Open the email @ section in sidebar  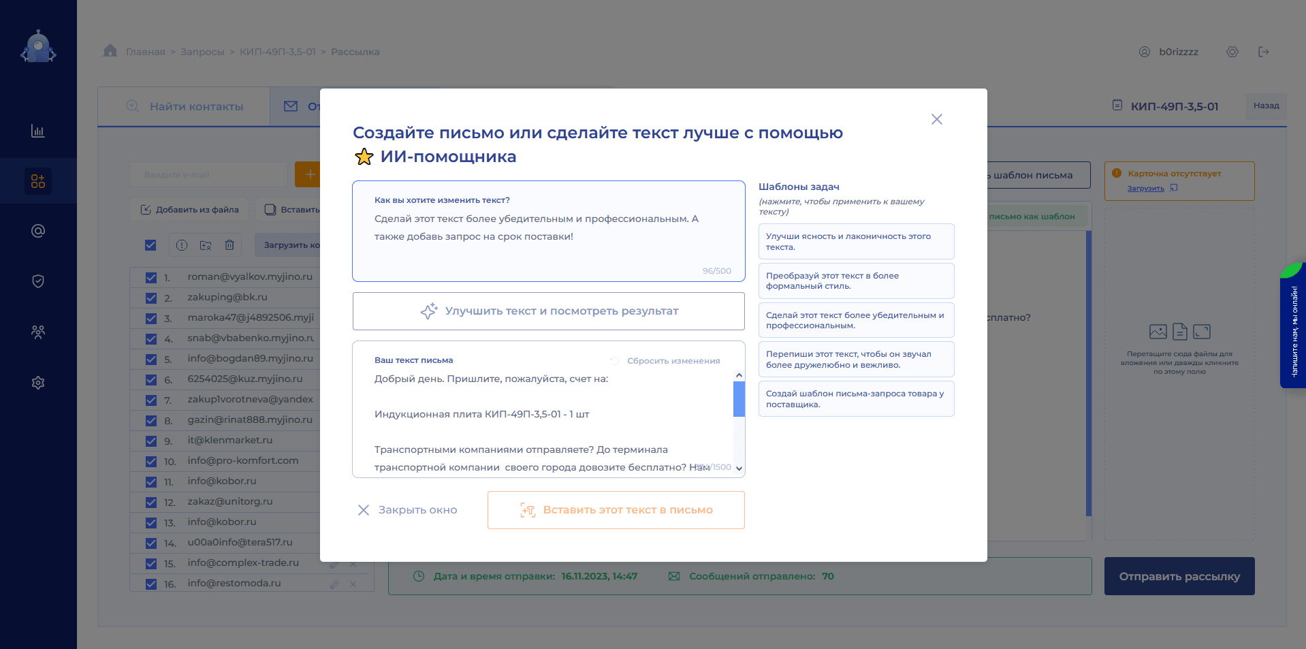pyautogui.click(x=38, y=231)
